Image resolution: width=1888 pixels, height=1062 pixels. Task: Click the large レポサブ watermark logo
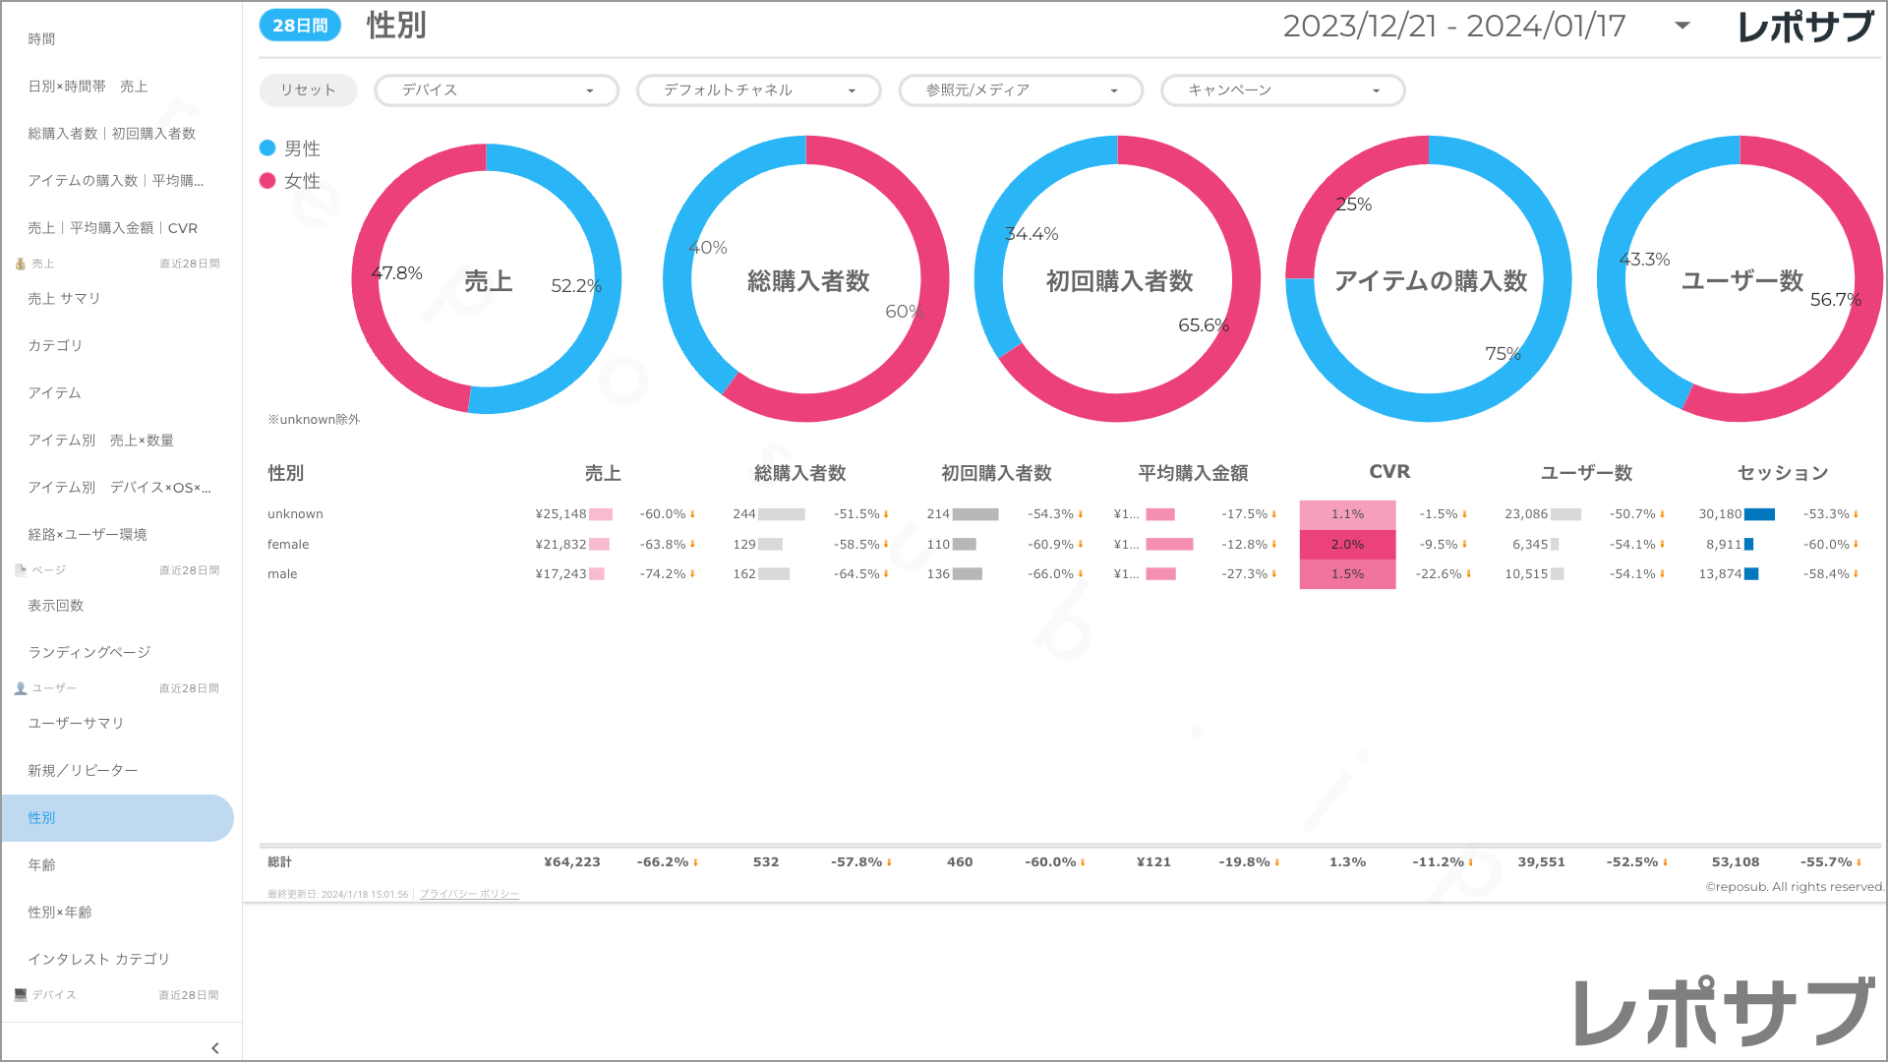click(1724, 1013)
